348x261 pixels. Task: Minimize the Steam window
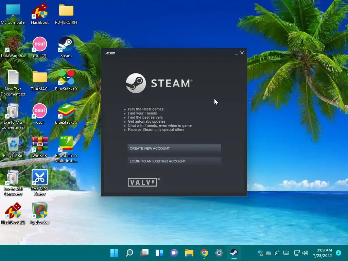pyautogui.click(x=237, y=53)
